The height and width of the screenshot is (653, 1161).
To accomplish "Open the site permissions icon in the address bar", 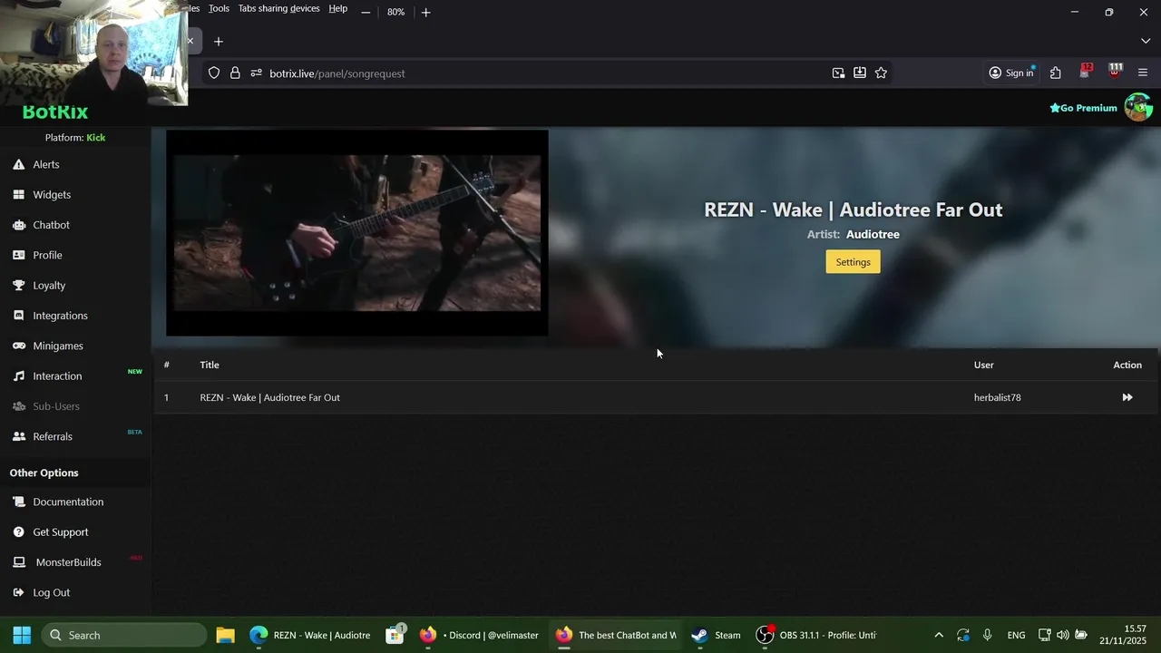I will click(256, 73).
